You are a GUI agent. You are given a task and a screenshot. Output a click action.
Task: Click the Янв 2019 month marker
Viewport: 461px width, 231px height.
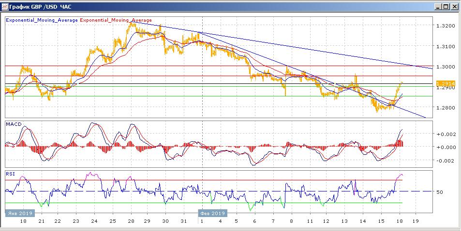tap(19, 213)
